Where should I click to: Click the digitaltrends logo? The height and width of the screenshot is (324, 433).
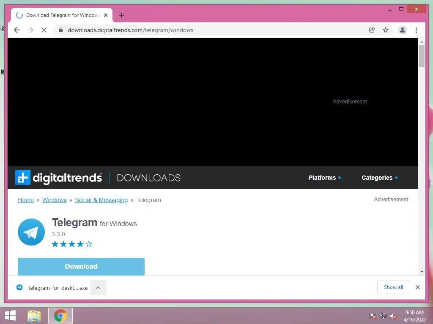coord(58,178)
